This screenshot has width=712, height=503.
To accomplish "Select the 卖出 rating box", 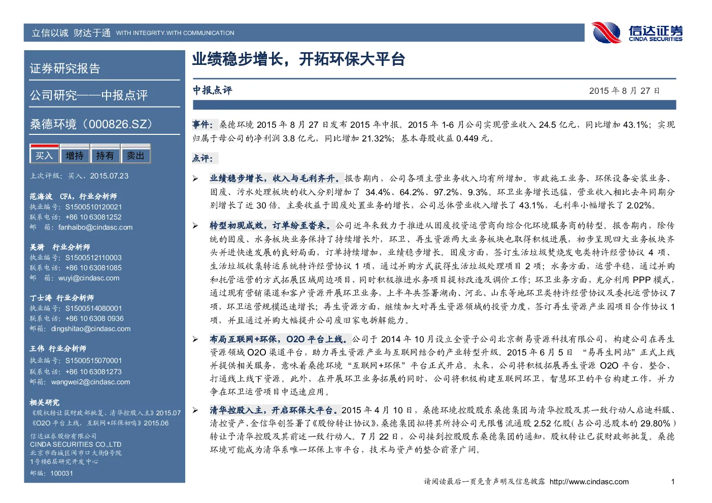I will pyautogui.click(x=135, y=155).
